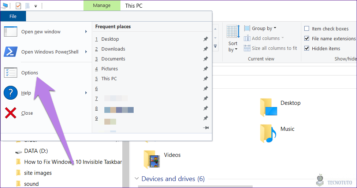The image size is (357, 188).
Task: Click pin icon beside Documents
Action: tap(205, 59)
